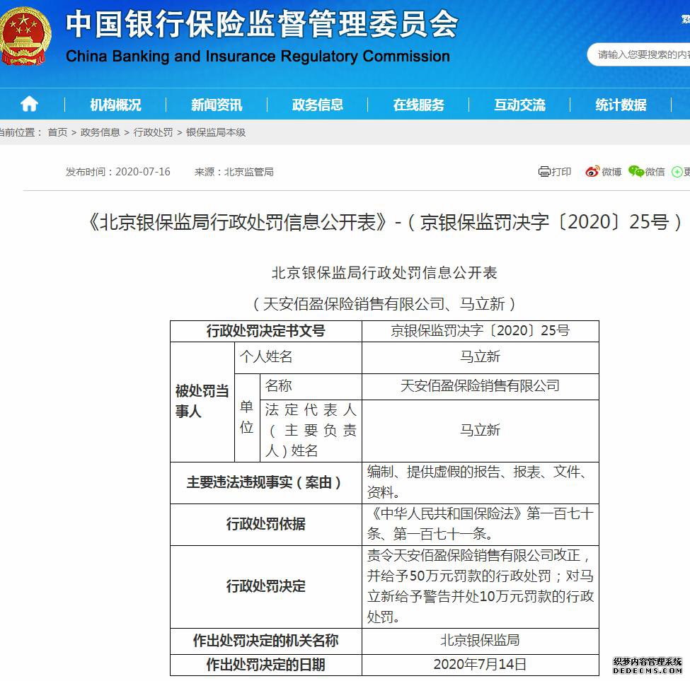
Task: Click the 被处罚当事人 row header
Action: 202,402
